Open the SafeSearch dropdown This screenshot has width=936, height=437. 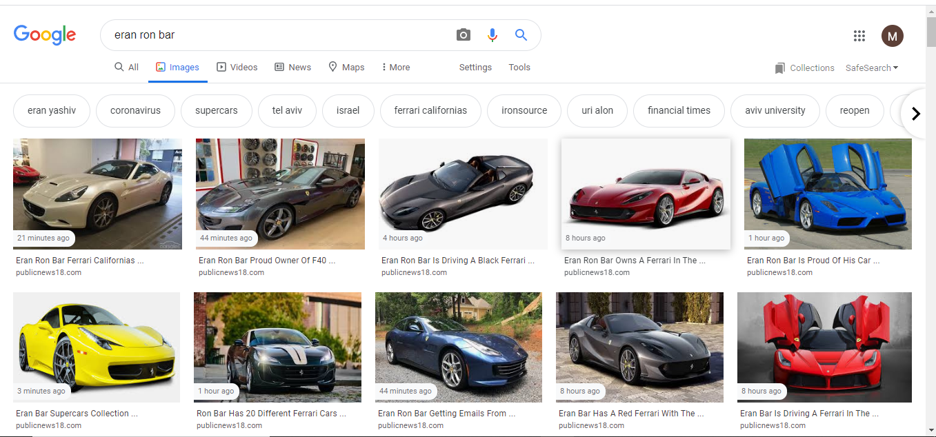(872, 68)
